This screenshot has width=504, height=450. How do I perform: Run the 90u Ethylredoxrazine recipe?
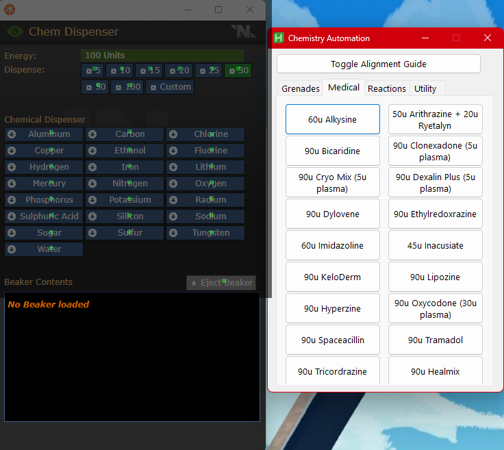436,214
